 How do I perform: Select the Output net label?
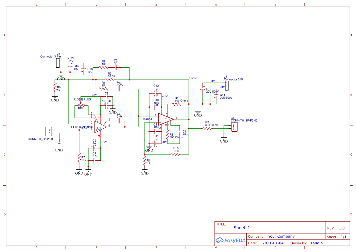click(193, 78)
